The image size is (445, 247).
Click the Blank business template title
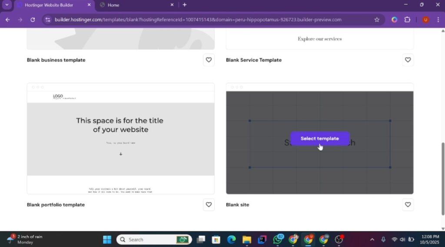pos(56,60)
